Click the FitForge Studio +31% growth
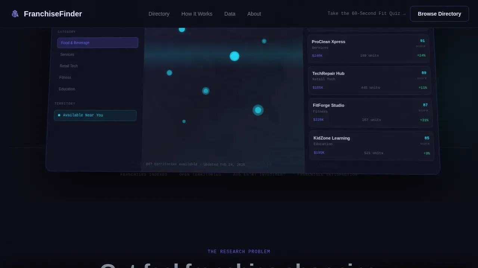The height and width of the screenshot is (268, 478). pyautogui.click(x=424, y=120)
